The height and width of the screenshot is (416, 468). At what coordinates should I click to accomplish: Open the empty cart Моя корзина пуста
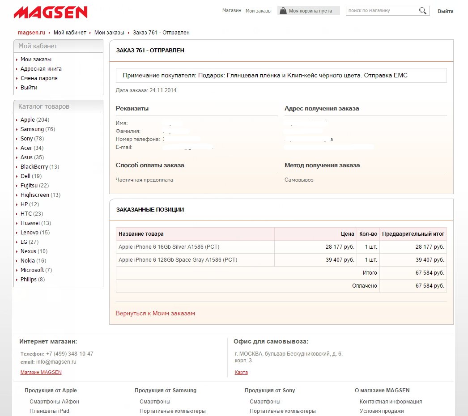coord(309,11)
